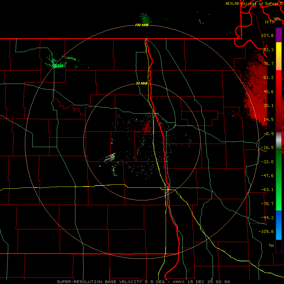Click the 92.3 velocity scale value

[269, 50]
